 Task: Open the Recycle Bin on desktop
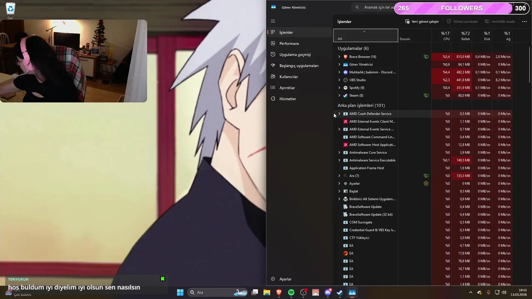(x=10, y=10)
